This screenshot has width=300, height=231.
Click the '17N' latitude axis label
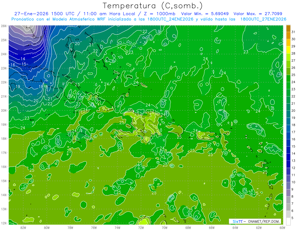coord(3,153)
